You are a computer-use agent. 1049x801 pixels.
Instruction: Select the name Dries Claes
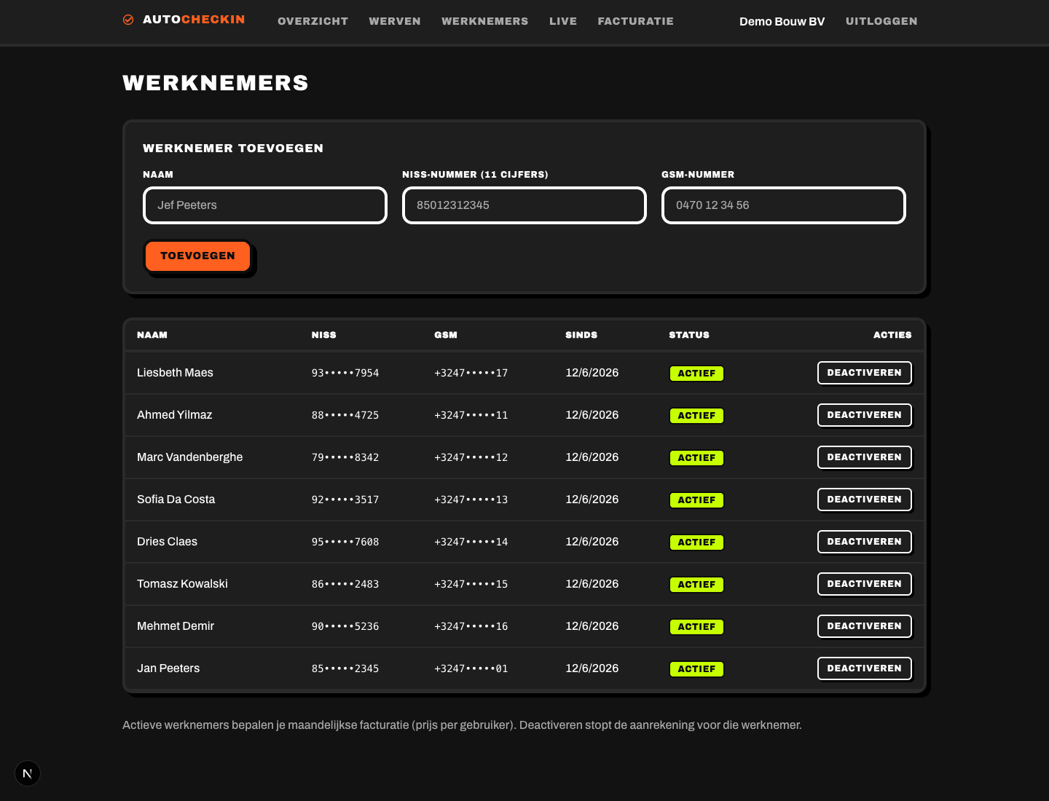point(168,542)
